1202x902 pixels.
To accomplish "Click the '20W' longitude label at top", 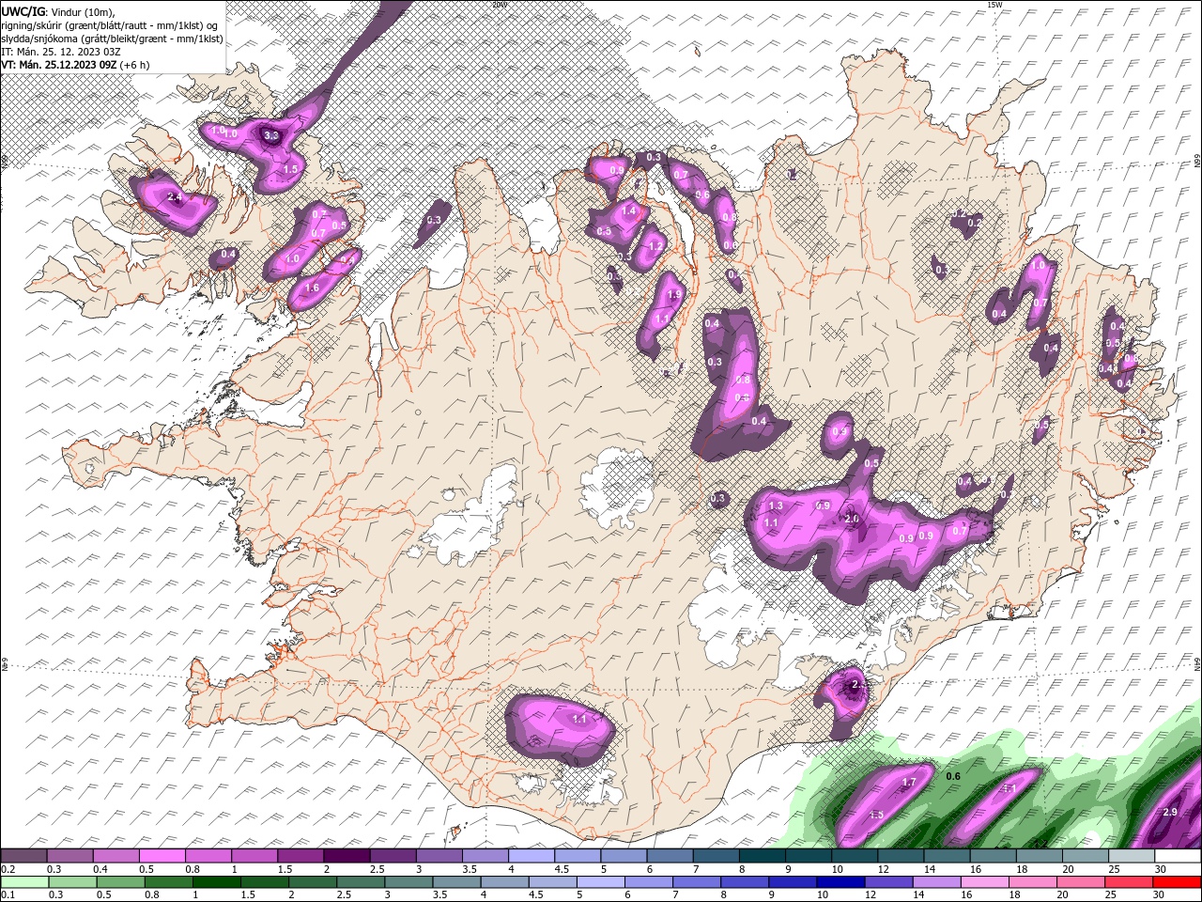I will (499, 5).
